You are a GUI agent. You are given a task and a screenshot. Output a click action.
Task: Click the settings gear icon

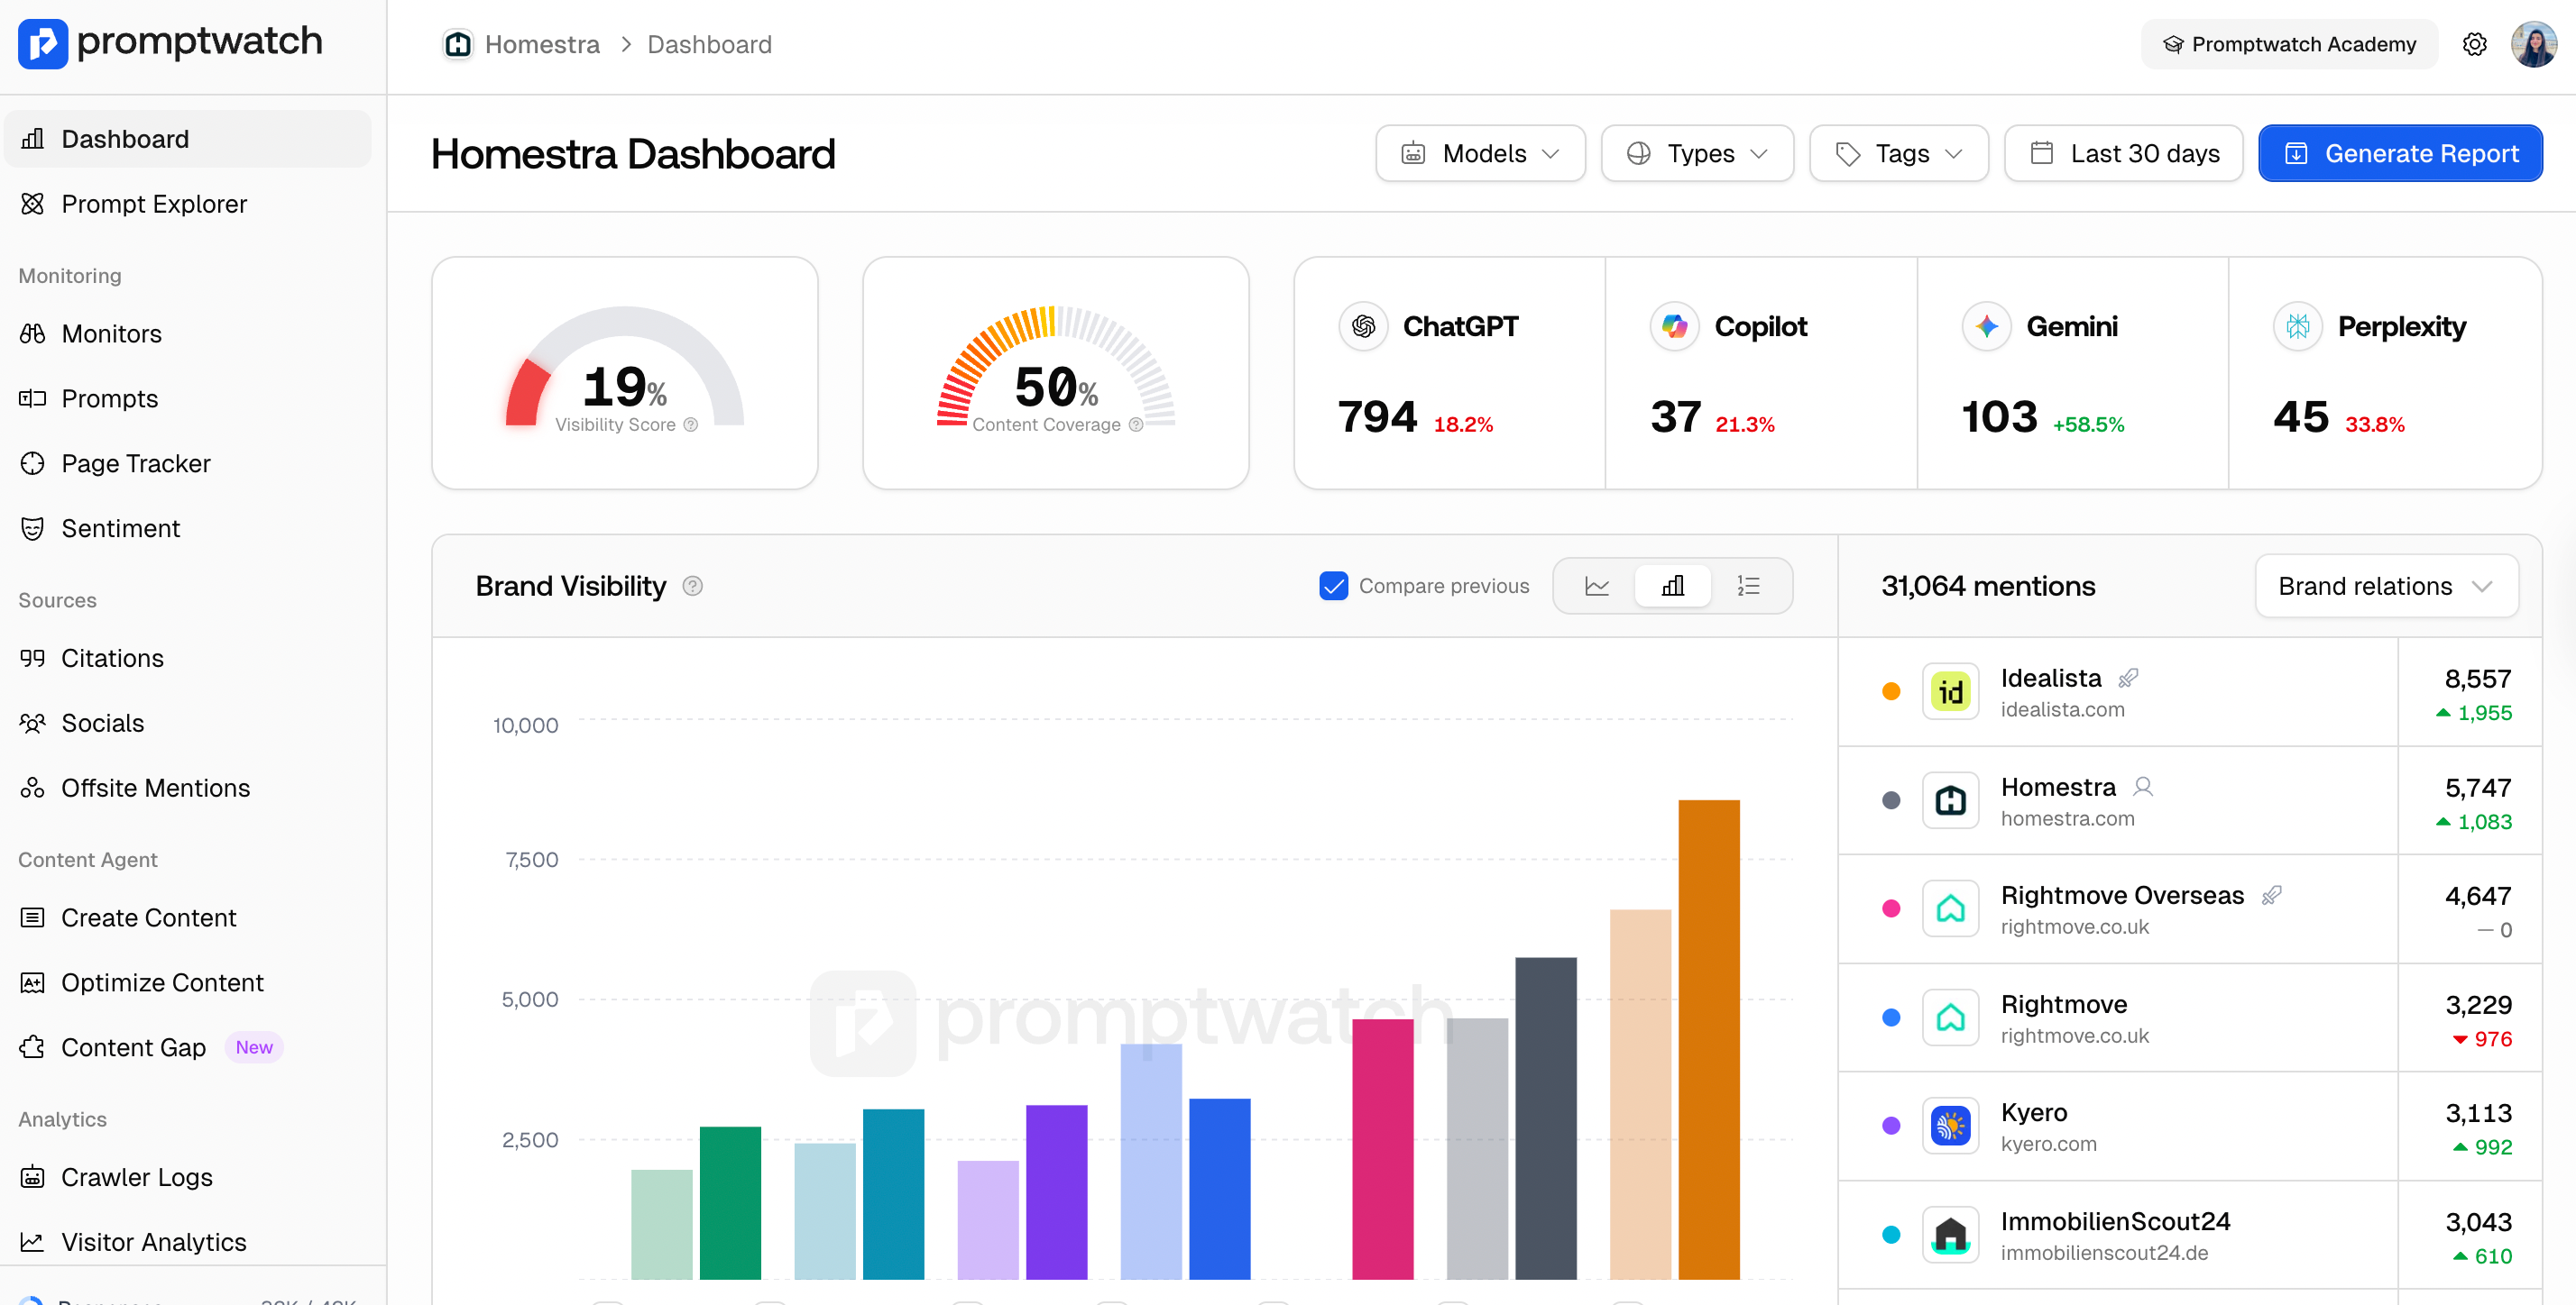[2474, 44]
